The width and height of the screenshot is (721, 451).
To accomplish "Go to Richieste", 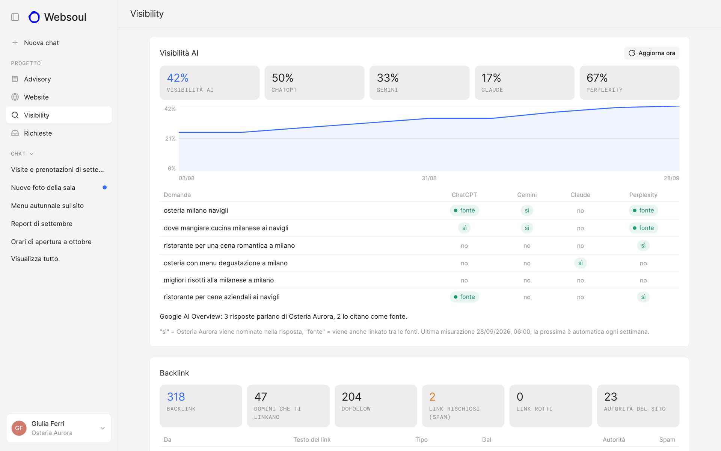I will [59, 133].
